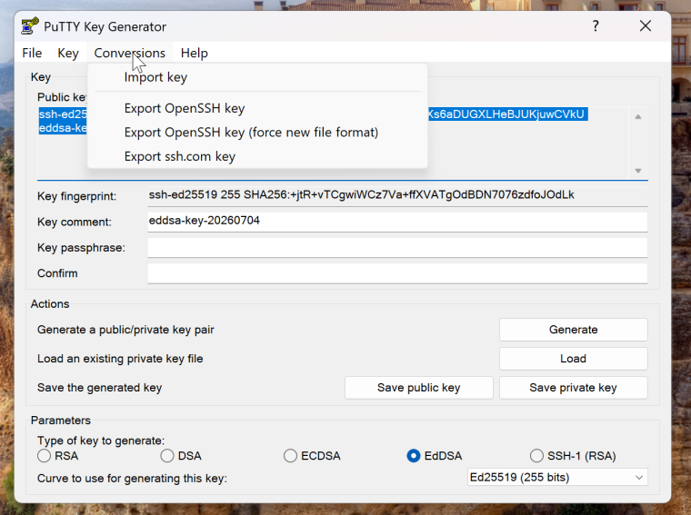
Task: Click the public key box scroll up arrow
Action: [637, 116]
